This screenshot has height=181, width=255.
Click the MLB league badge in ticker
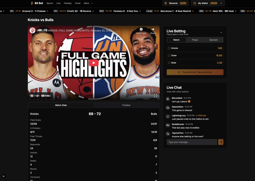(102, 11)
